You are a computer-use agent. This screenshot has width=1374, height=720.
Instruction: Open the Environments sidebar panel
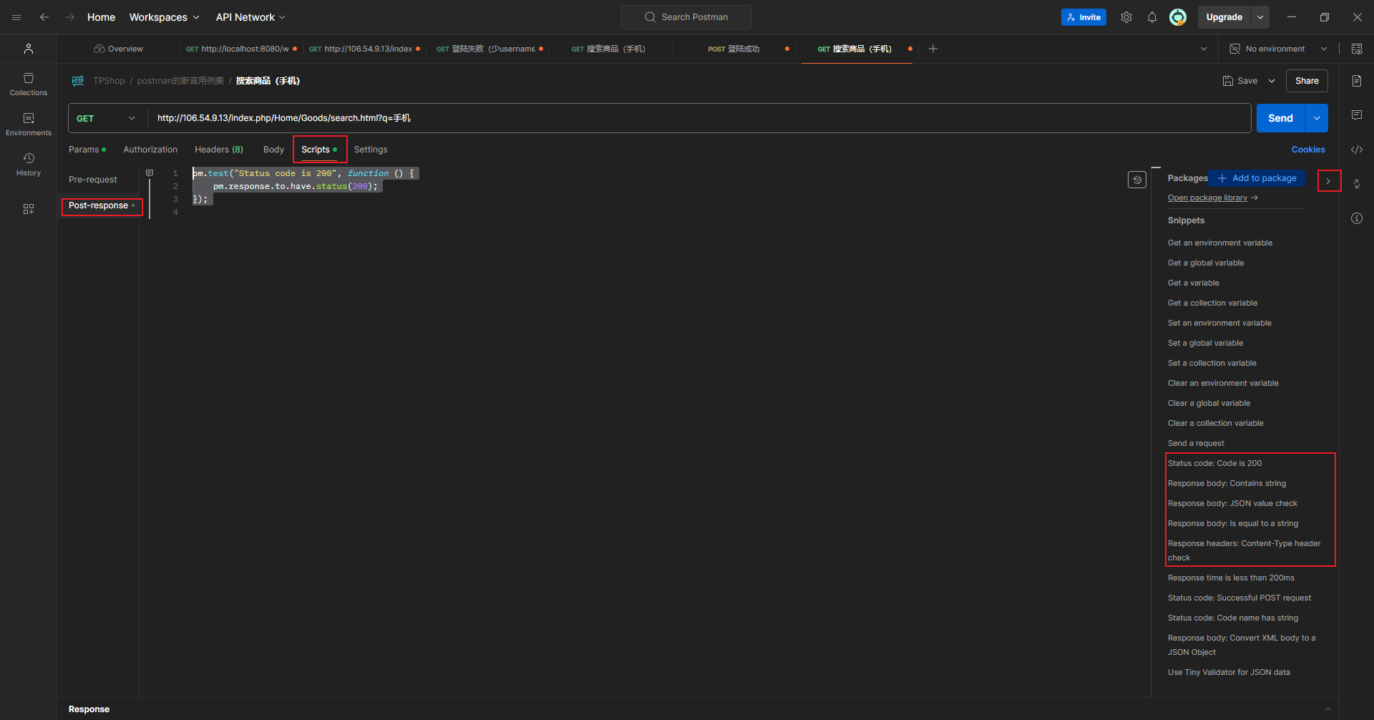click(29, 124)
